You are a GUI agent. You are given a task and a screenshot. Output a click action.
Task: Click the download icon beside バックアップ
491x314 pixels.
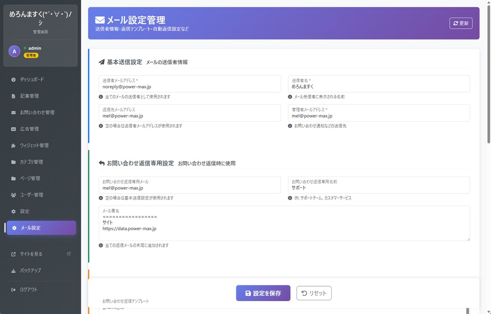pos(13,270)
